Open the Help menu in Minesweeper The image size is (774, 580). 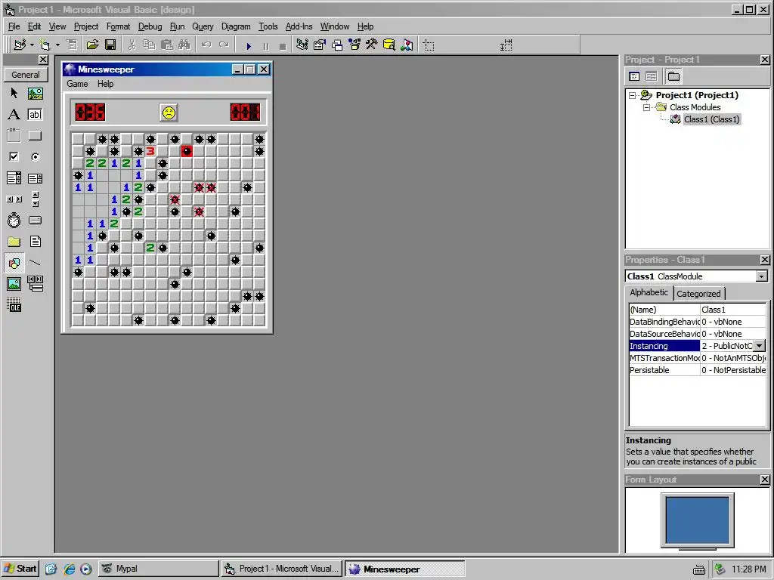click(x=105, y=84)
